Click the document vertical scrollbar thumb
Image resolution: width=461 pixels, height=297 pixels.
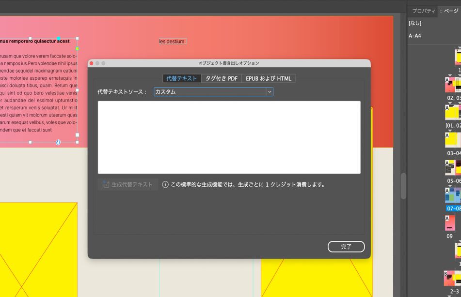tap(403, 186)
